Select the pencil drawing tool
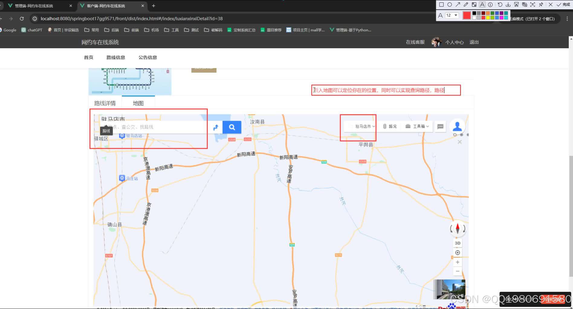Image resolution: width=573 pixels, height=309 pixels. (x=466, y=5)
